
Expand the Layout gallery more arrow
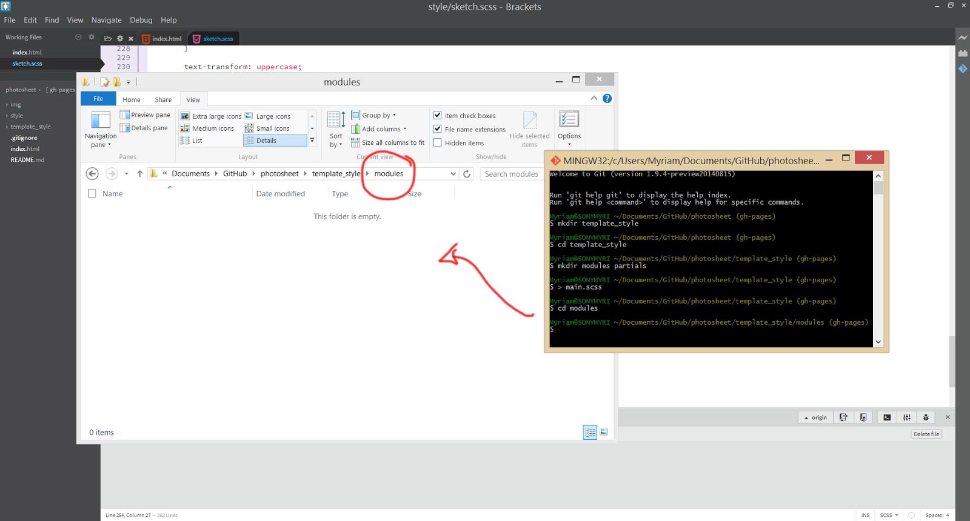312,141
